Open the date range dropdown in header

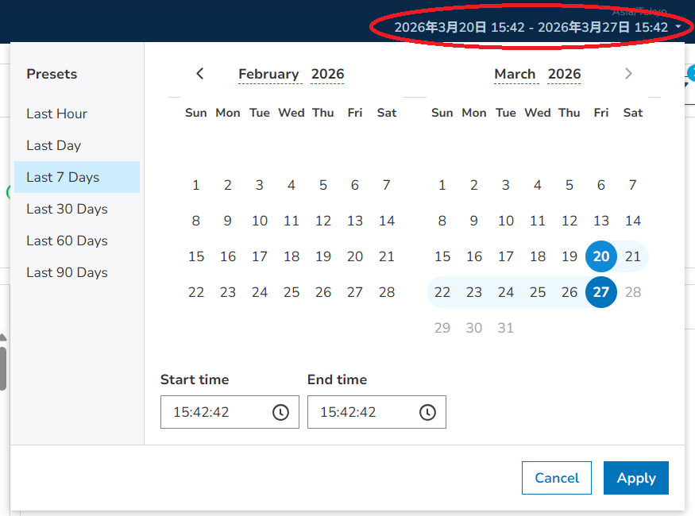[x=537, y=27]
